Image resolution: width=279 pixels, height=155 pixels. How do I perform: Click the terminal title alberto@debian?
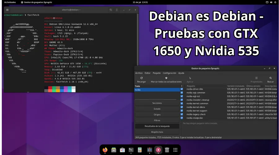point(71,10)
